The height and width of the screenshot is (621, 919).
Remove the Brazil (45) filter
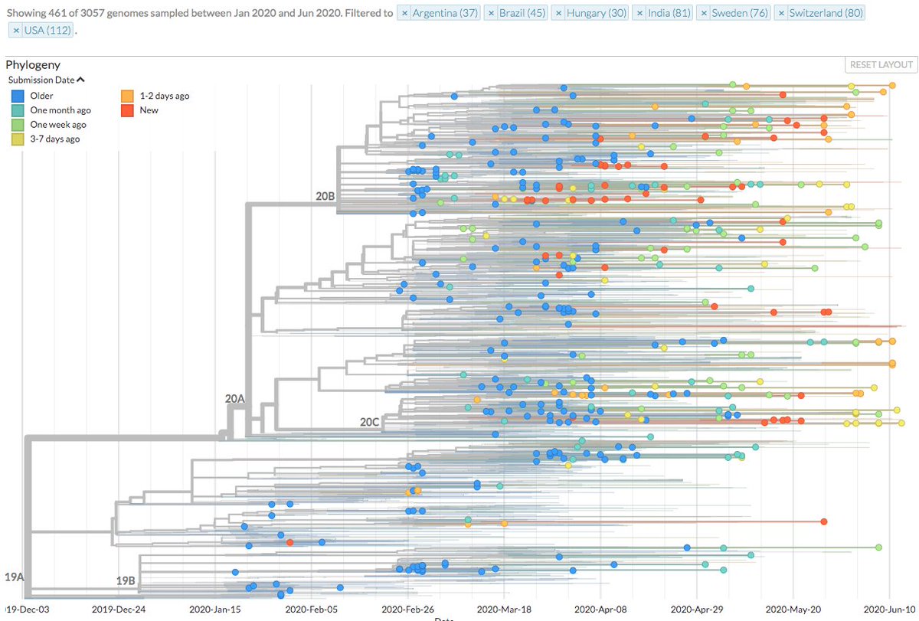[492, 14]
